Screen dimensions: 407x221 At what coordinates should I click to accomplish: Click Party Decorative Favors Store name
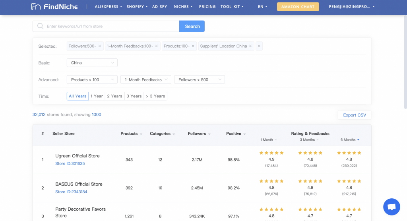point(80,212)
